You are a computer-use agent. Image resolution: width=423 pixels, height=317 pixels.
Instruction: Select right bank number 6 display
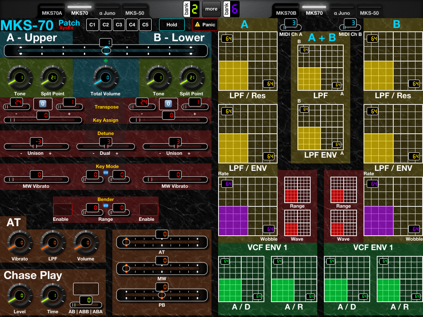coord(231,9)
